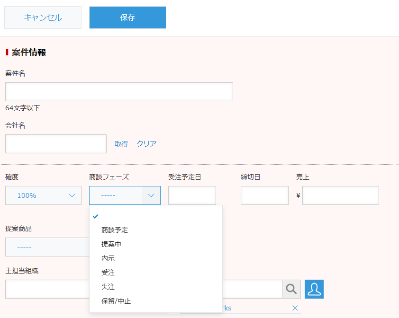Image resolution: width=399 pixels, height=318 pixels.
Task: Open the 確度 100% dropdown
Action: [x=43, y=195]
